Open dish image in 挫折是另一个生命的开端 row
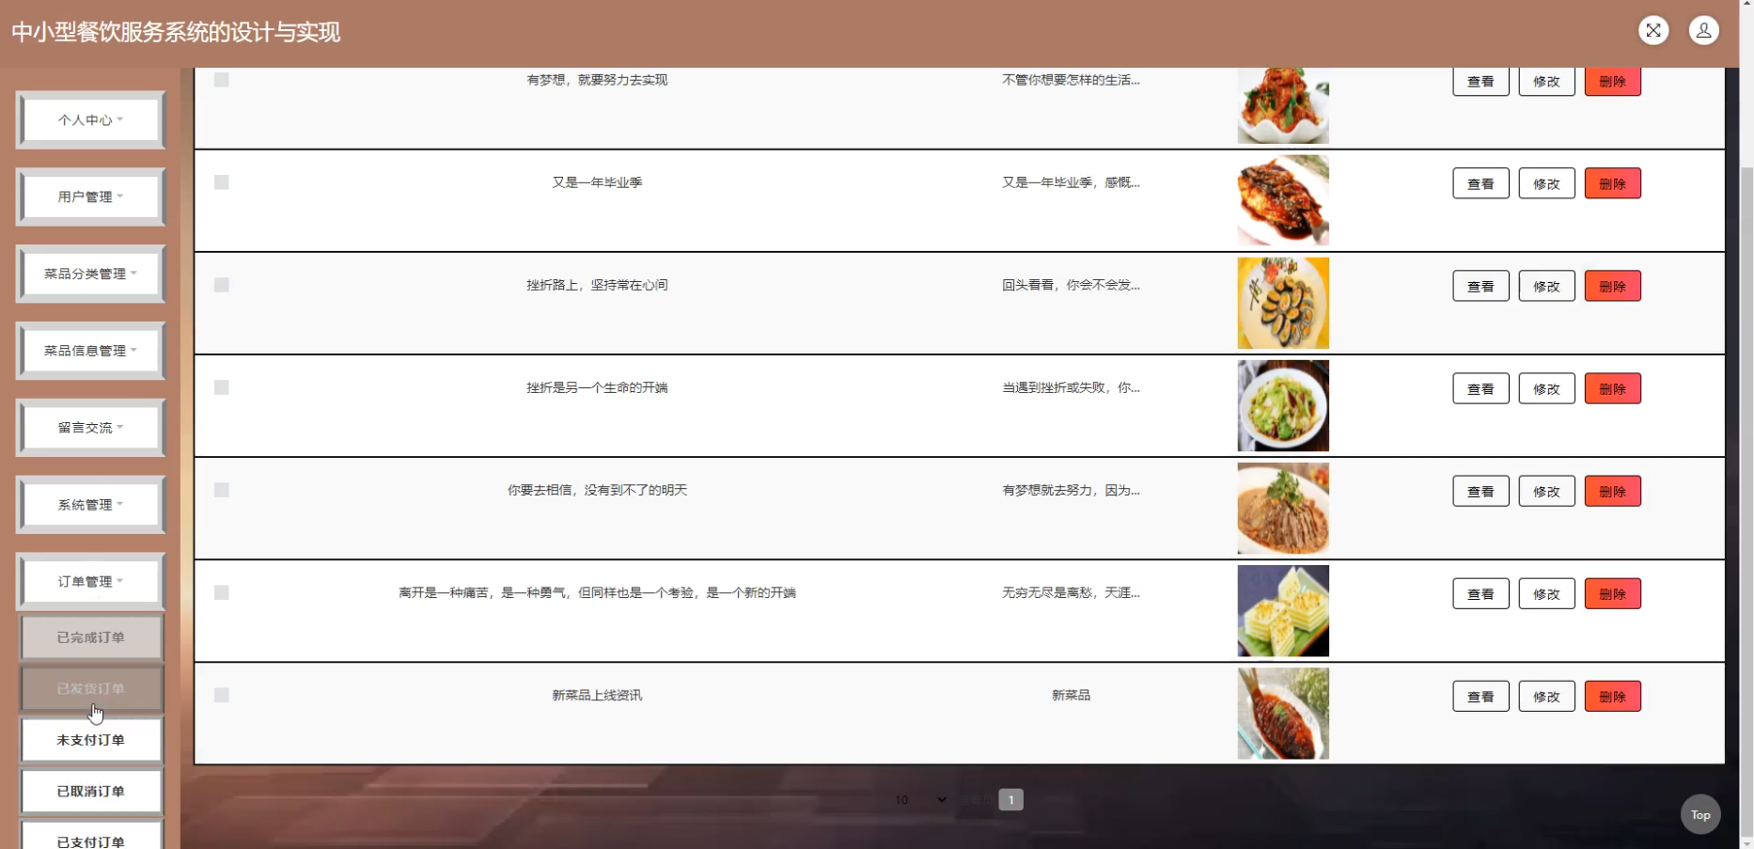Image resolution: width=1754 pixels, height=849 pixels. click(1283, 405)
